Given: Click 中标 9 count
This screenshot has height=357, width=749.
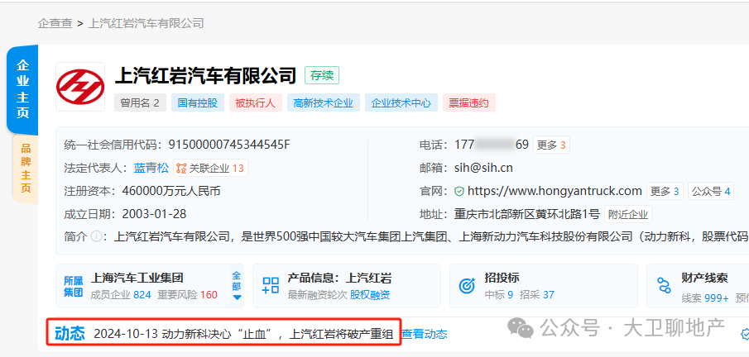Looking at the screenshot, I should pyautogui.click(x=499, y=295).
